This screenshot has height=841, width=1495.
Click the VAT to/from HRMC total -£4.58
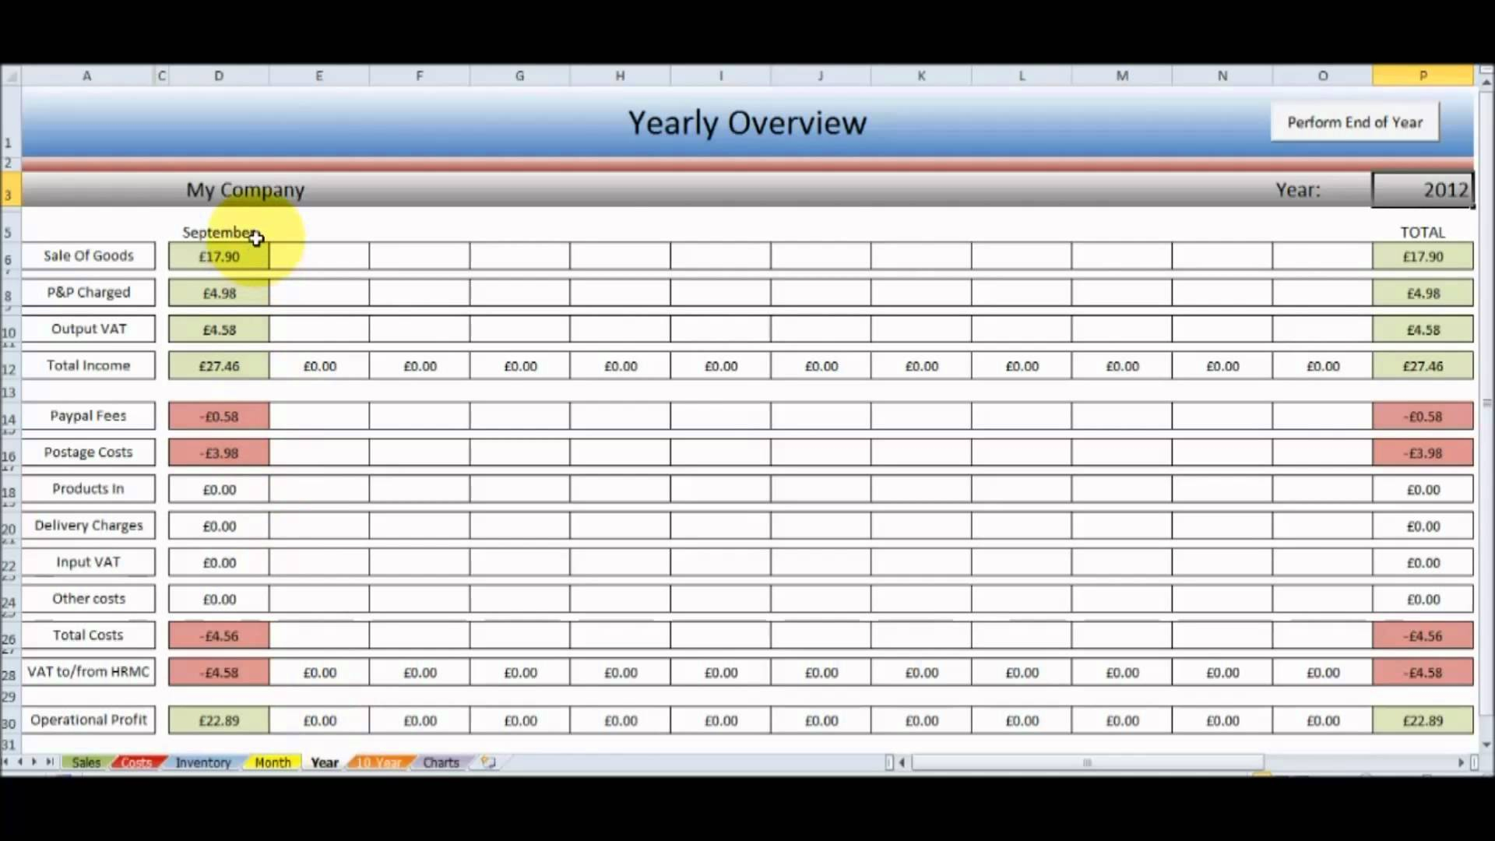[1422, 671]
